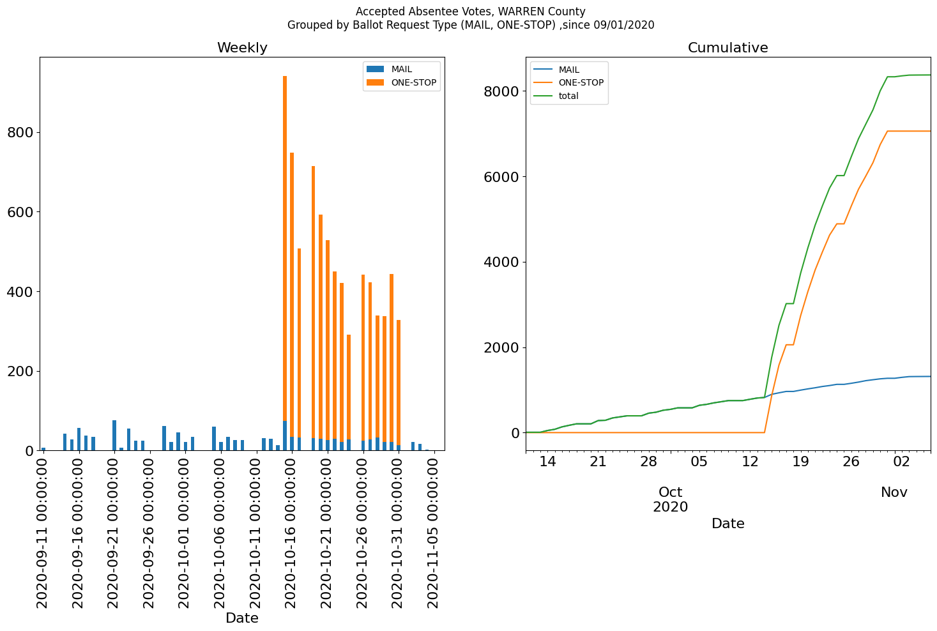The height and width of the screenshot is (631, 937).
Task: Click the '2020-09-11 00:00:00' date label
Action: pos(43,533)
